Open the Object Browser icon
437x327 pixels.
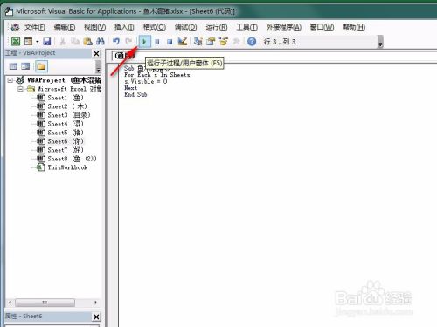(224, 42)
